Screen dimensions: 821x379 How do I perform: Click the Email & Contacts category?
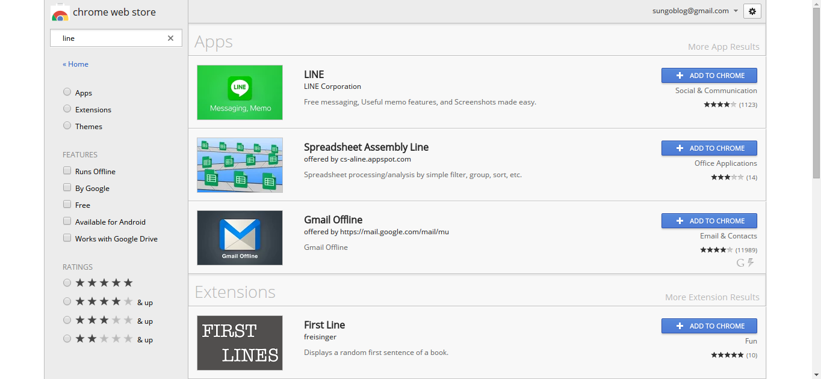(x=728, y=236)
